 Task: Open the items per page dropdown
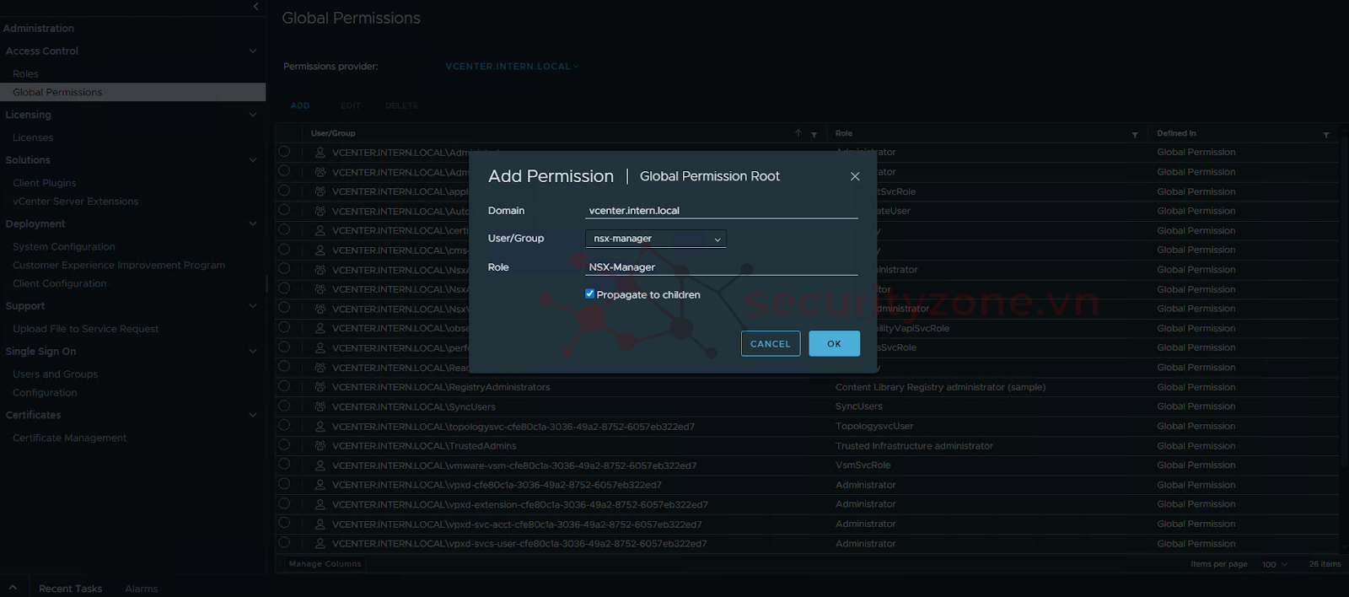(x=1274, y=564)
